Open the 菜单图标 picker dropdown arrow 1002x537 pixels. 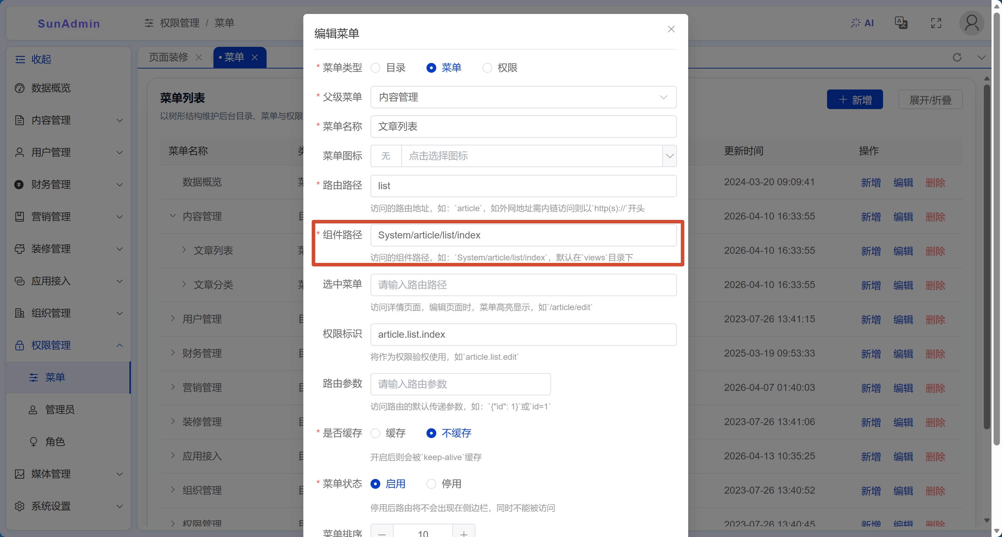point(669,156)
